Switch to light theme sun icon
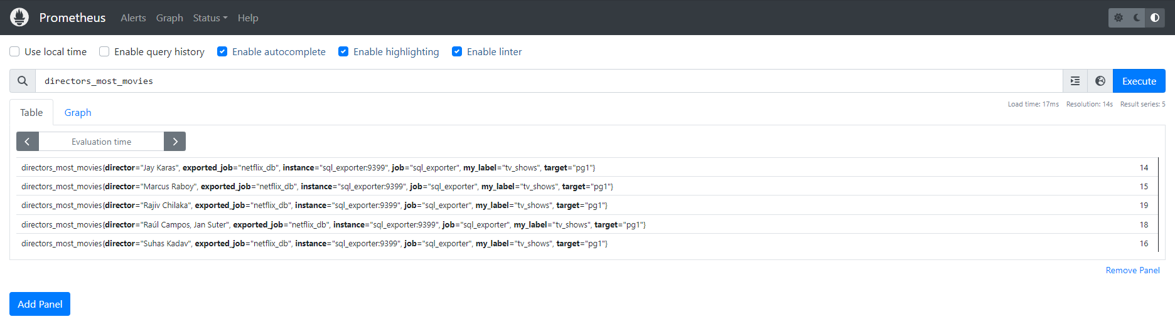 pos(1119,18)
